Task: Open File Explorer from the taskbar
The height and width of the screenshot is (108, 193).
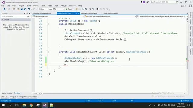Action: click(24, 105)
